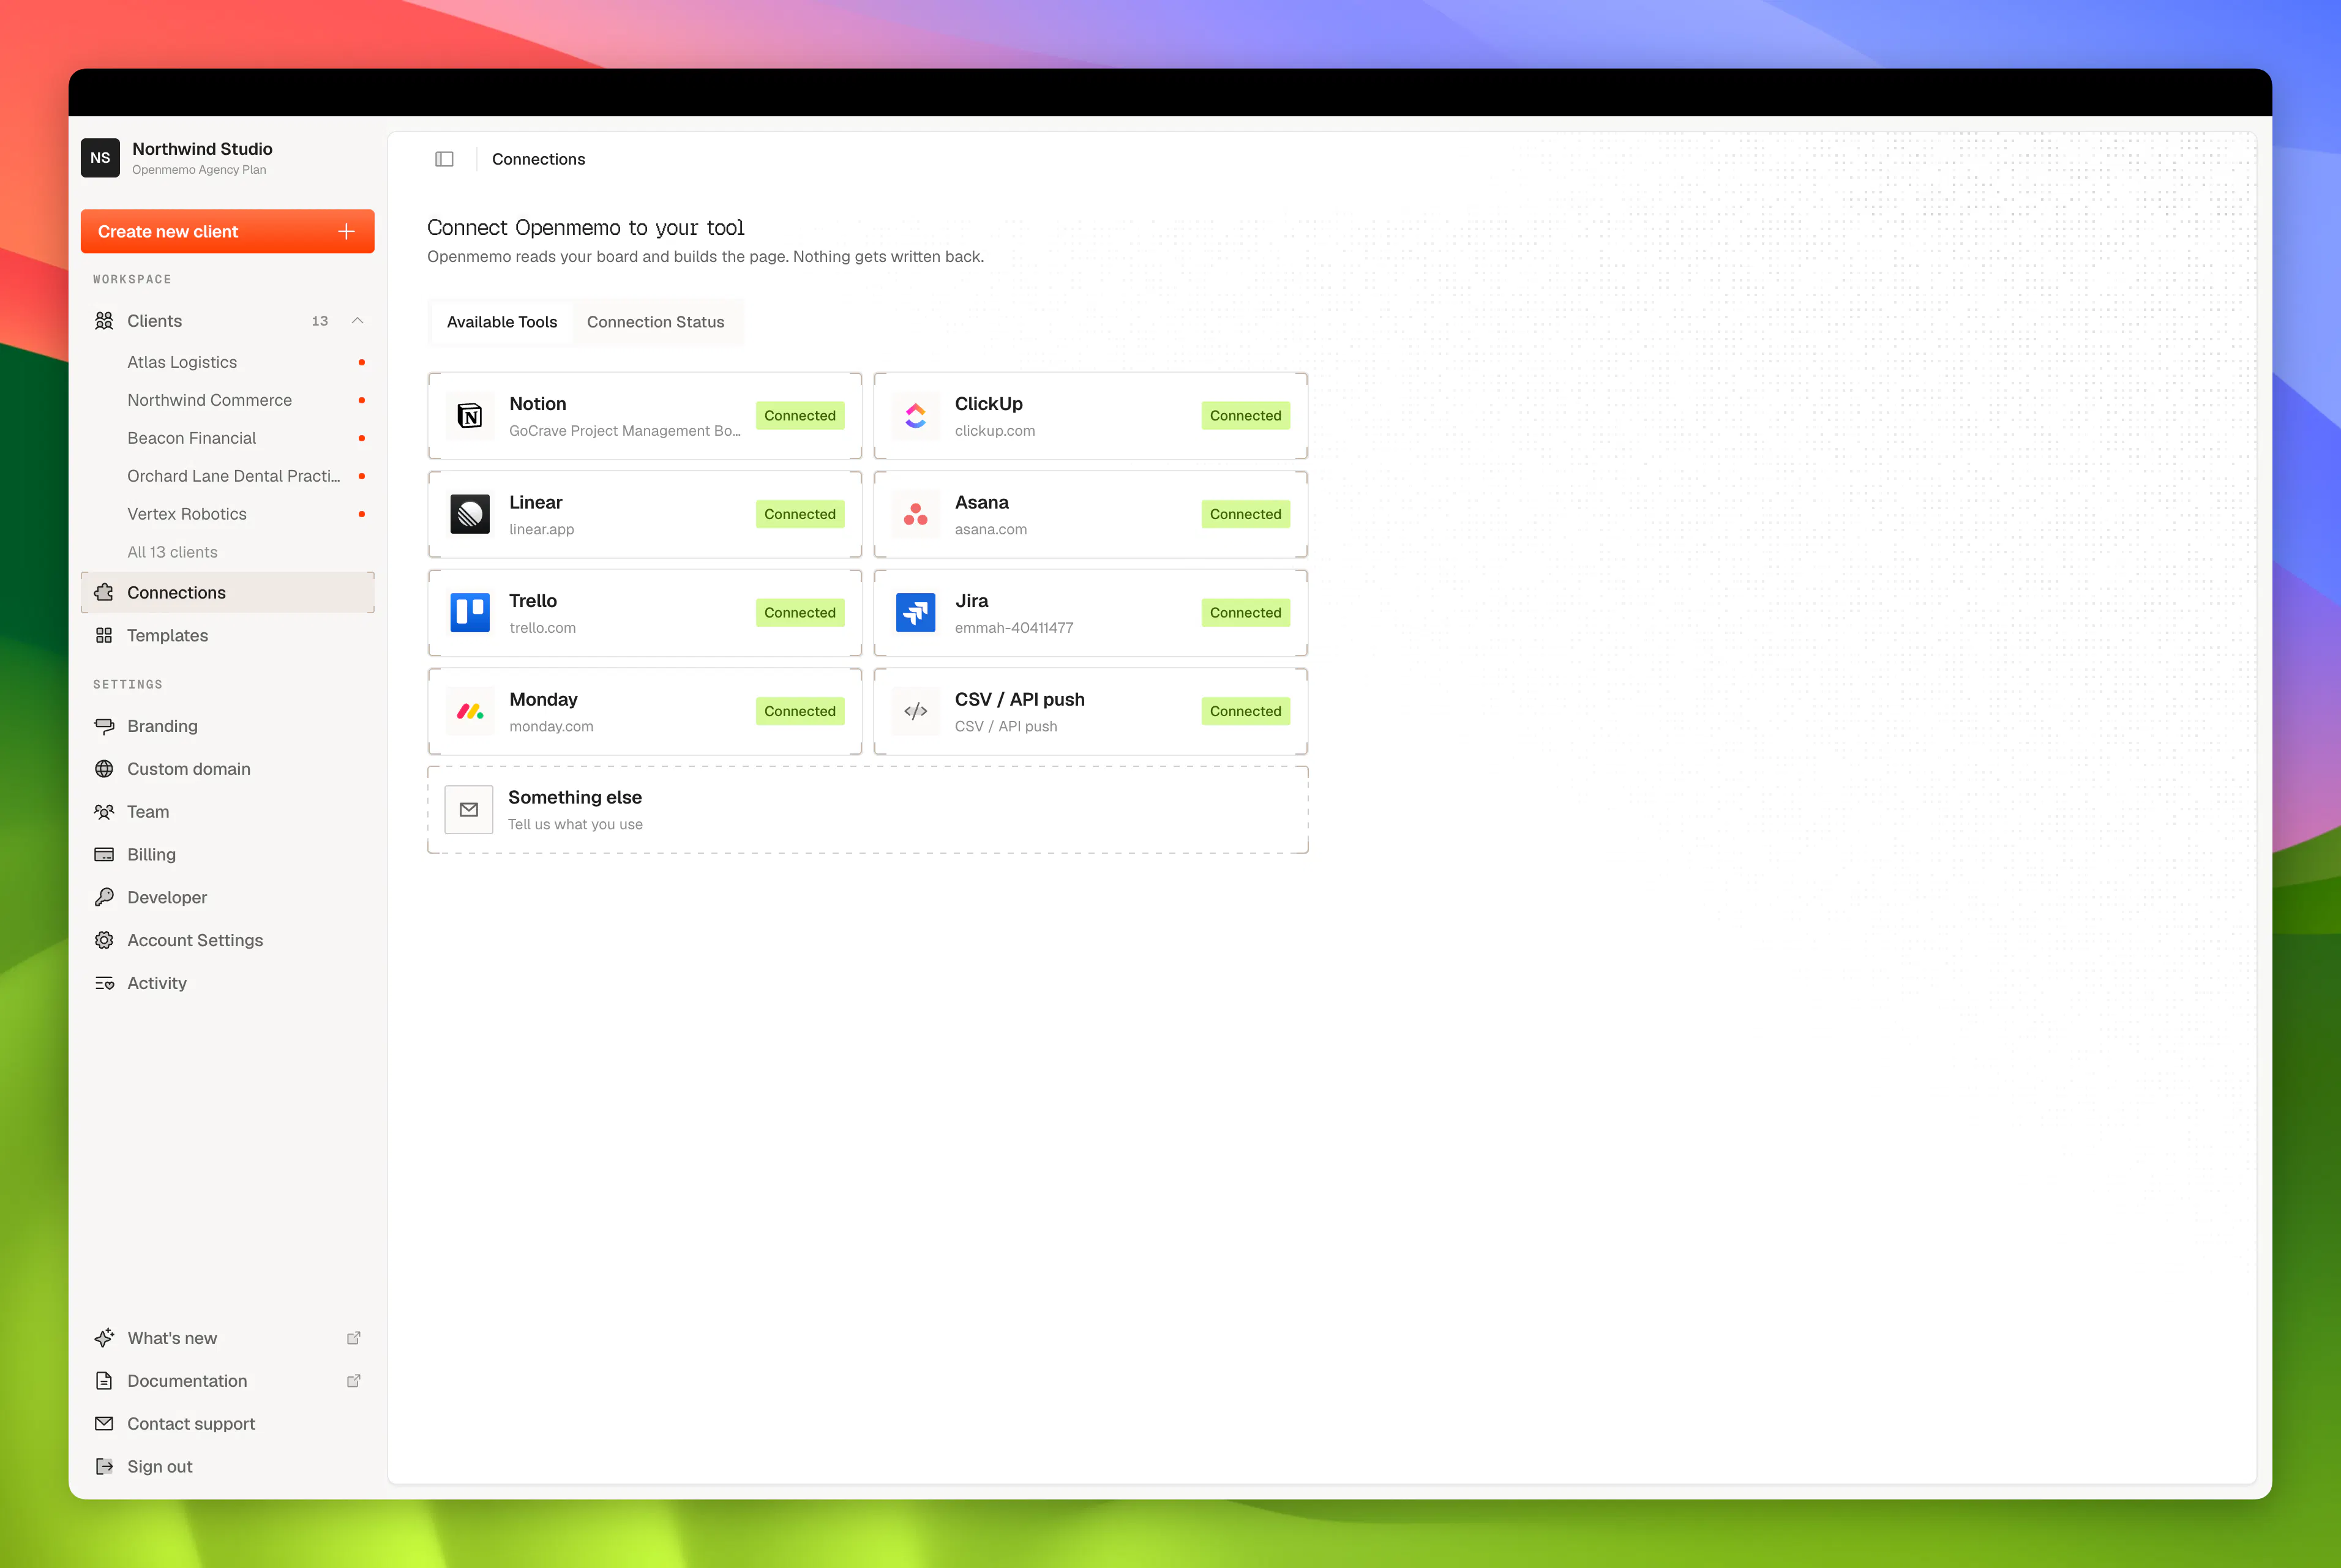The image size is (2341, 1568).
Task: Go to Custom domain settings
Action: tap(228, 769)
